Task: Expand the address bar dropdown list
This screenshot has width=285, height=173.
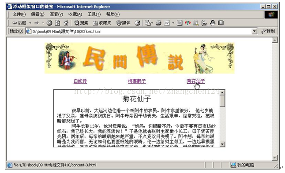Action: [x=255, y=31]
